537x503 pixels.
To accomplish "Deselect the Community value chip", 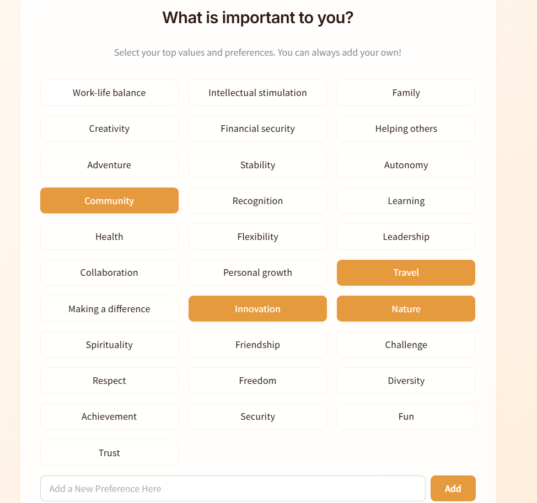I will tap(109, 201).
